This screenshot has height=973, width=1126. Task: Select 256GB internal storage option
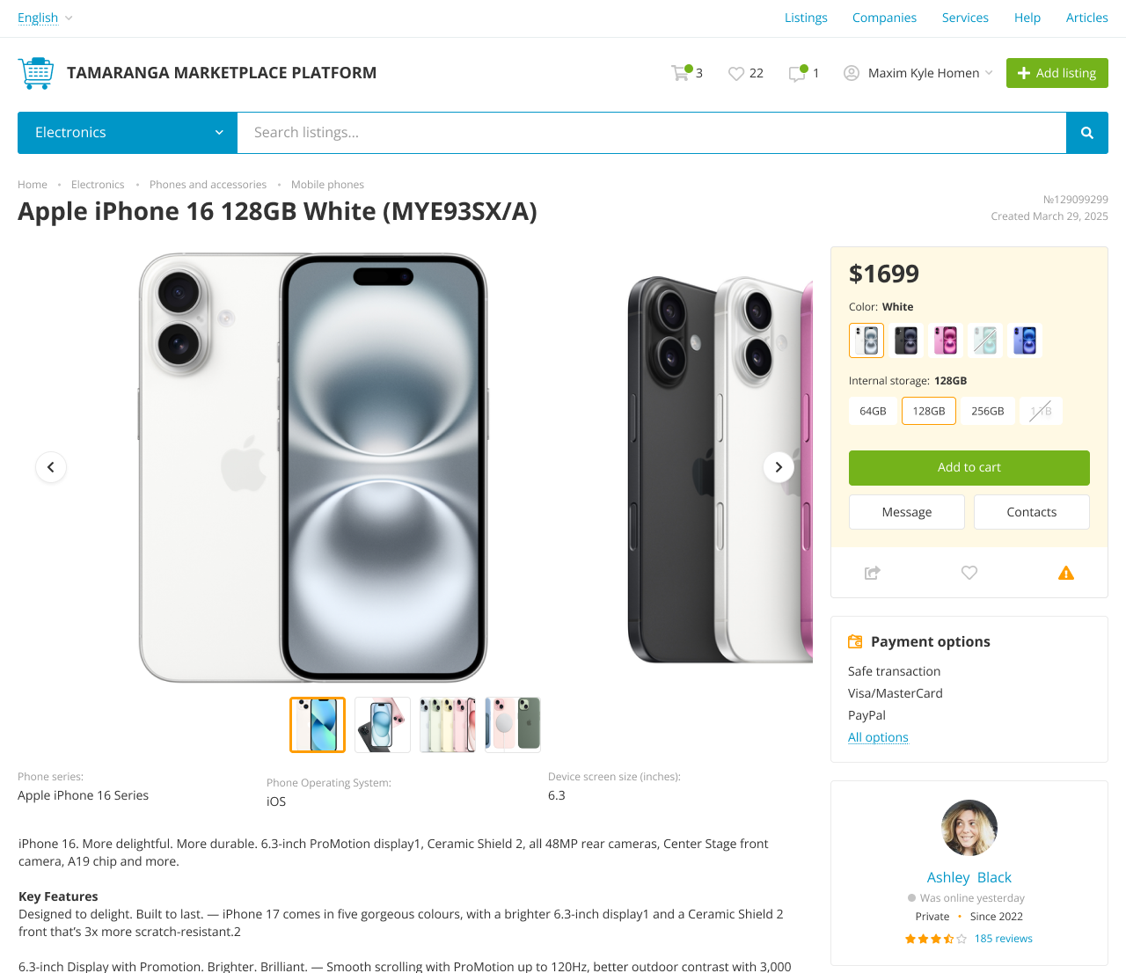[987, 411]
